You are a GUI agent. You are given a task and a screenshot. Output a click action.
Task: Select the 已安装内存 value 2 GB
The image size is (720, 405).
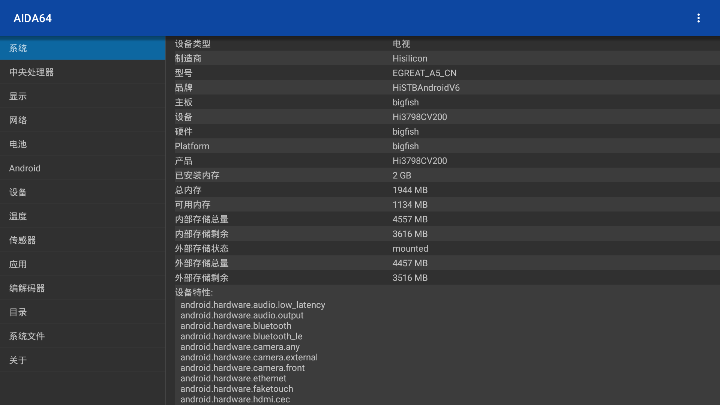[402, 175]
